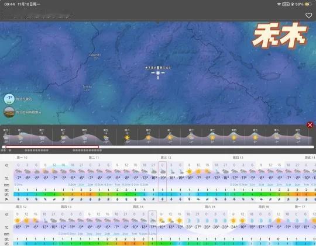Tap the mm precipitation label in top table
316x246 pixels.
click(x=6, y=185)
